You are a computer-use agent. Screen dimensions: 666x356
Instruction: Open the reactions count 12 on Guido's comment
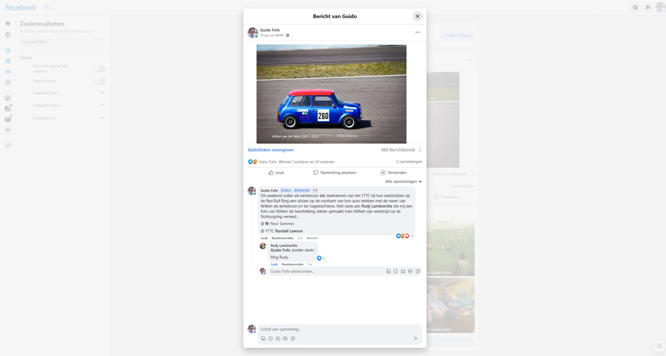[405, 236]
